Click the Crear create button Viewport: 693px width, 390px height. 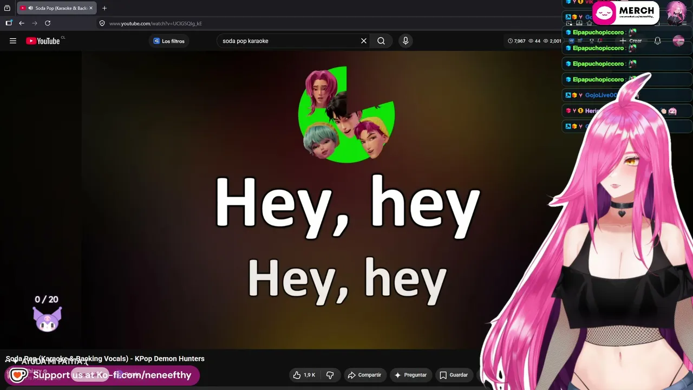click(x=631, y=41)
